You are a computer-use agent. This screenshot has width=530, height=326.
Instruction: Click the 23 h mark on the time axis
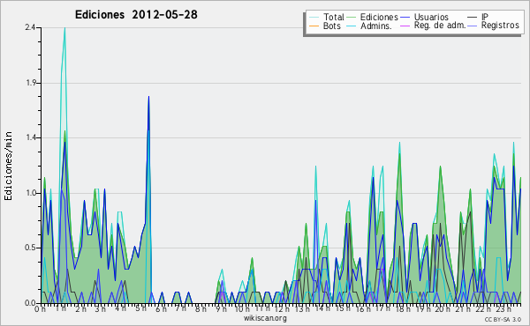tap(503, 309)
